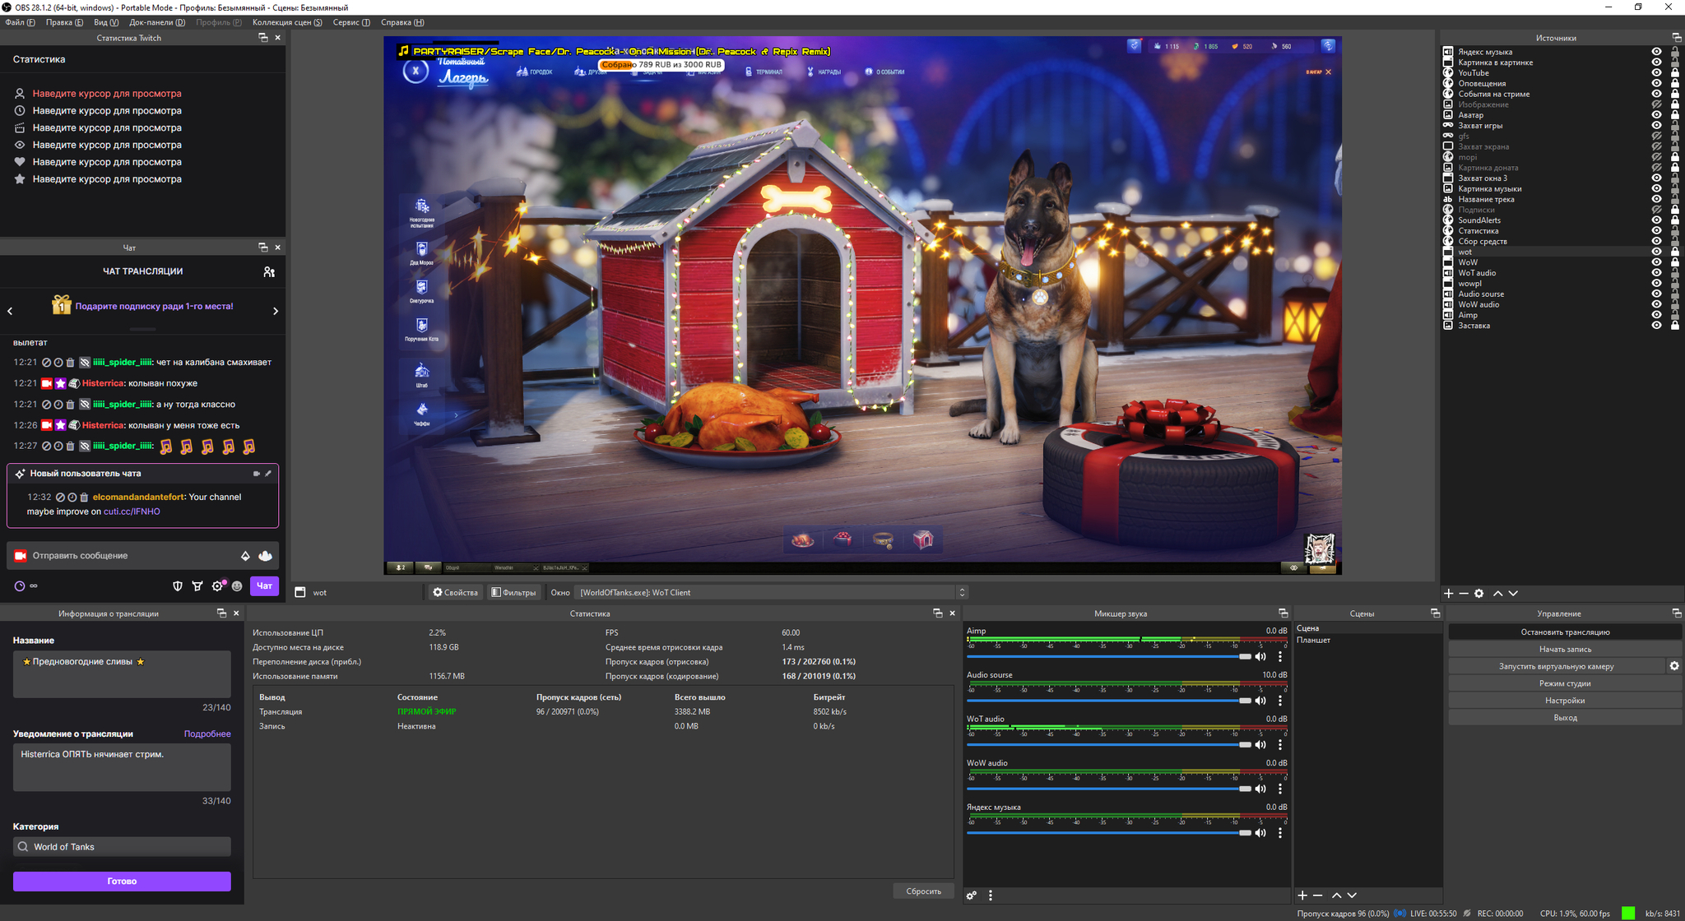Pin the new chat user message
This screenshot has height=921, width=1685.
click(x=268, y=474)
